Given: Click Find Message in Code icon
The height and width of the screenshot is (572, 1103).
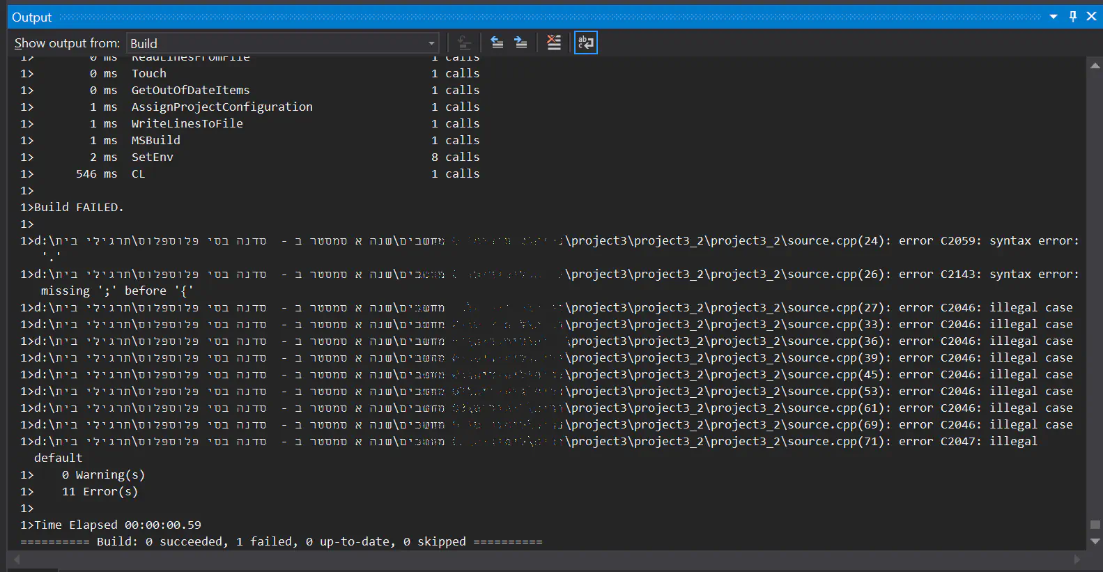Looking at the screenshot, I should [x=464, y=43].
